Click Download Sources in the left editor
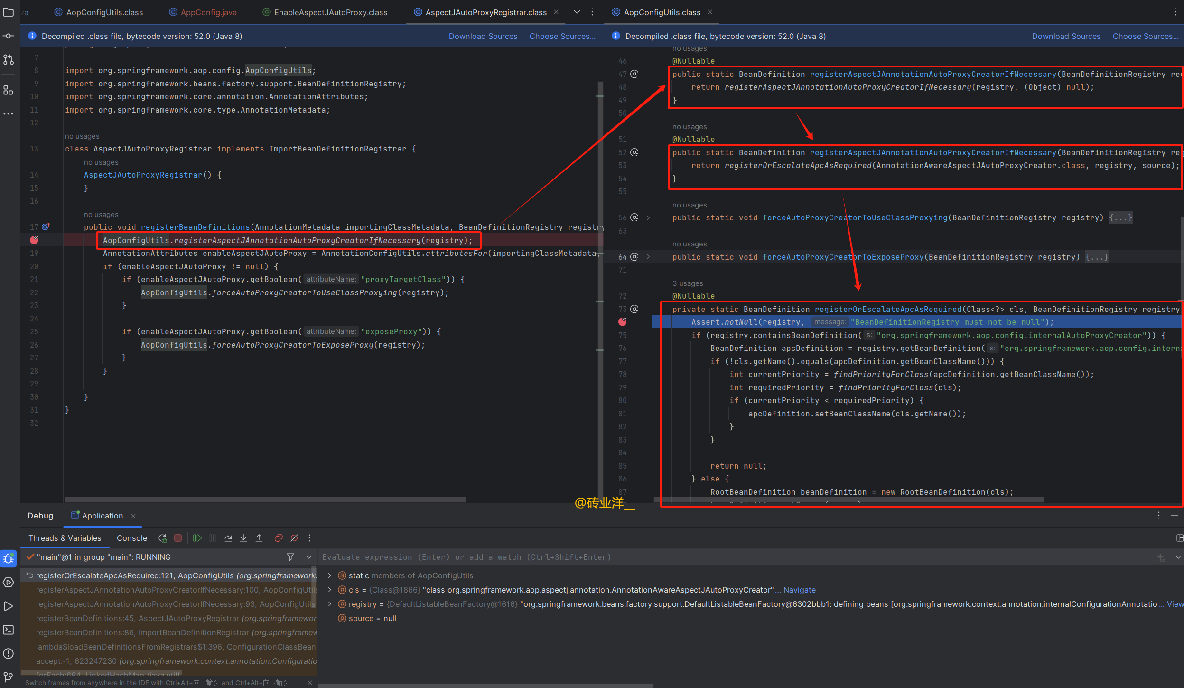This screenshot has height=688, width=1184. tap(483, 36)
